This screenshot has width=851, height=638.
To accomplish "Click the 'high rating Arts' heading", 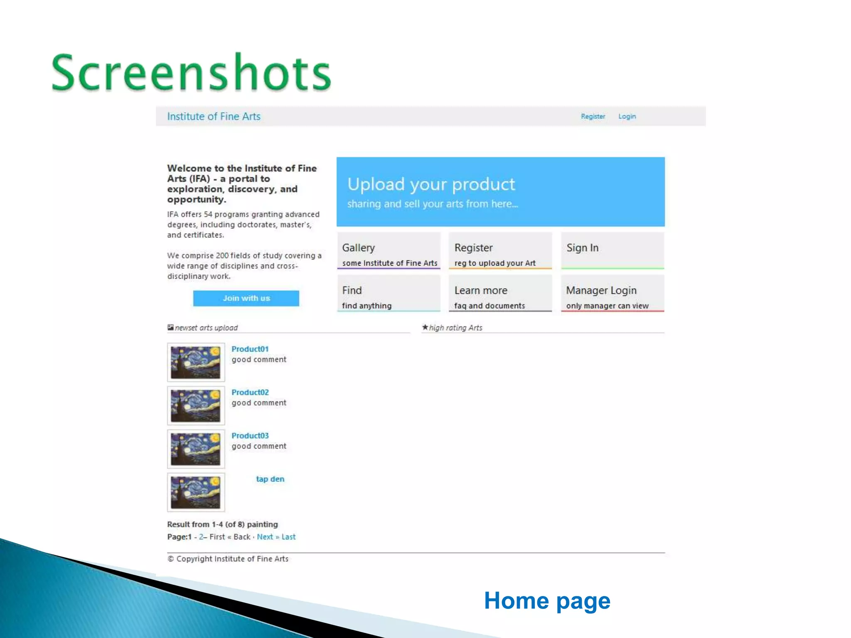I will click(x=455, y=328).
